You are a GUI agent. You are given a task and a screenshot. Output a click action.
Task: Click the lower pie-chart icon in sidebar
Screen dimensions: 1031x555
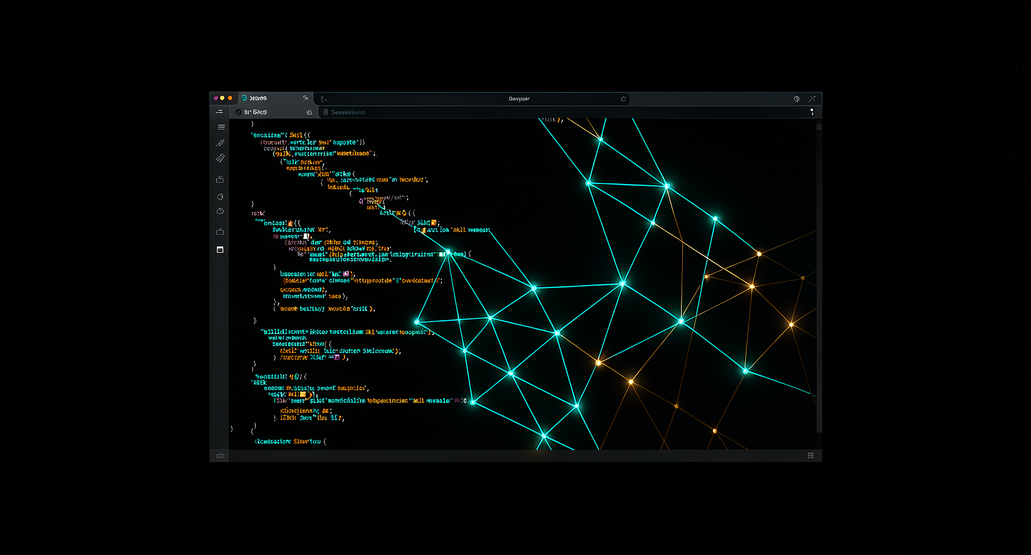tap(220, 212)
